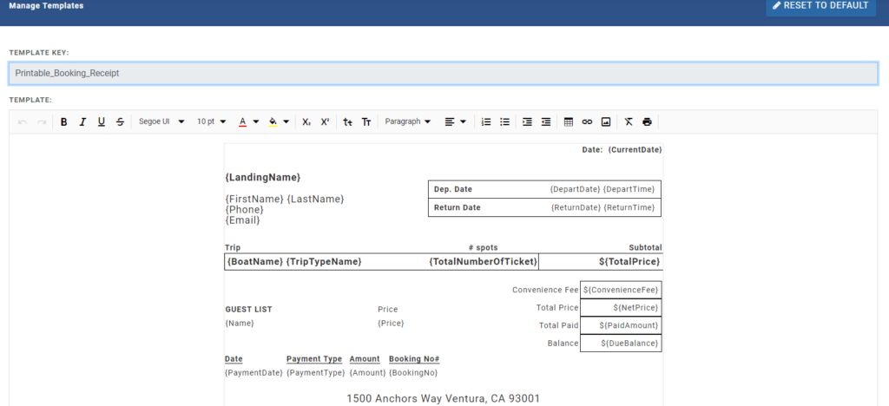Click the Dep. Date table cell
This screenshot has height=406, width=889.
pyautogui.click(x=453, y=189)
